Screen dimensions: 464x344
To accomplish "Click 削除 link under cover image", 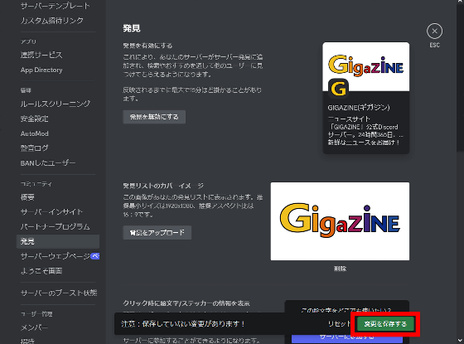I will 340,269.
